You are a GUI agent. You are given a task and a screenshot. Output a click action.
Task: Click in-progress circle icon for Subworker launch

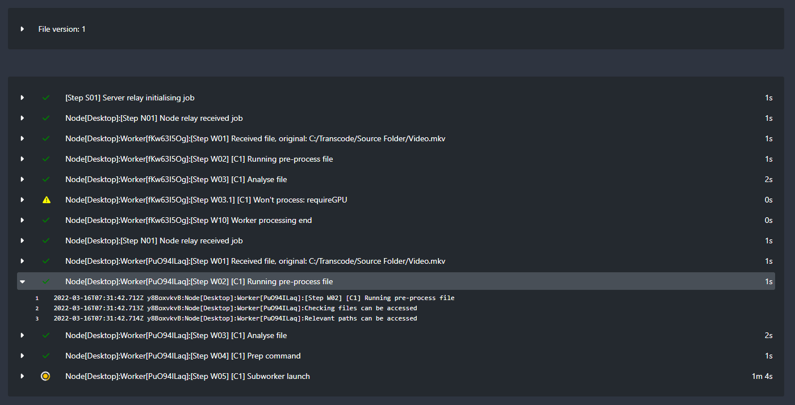45,376
